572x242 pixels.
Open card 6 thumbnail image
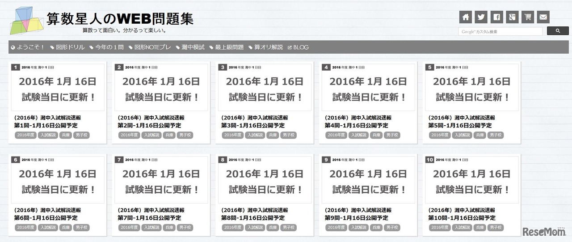tap(58, 180)
